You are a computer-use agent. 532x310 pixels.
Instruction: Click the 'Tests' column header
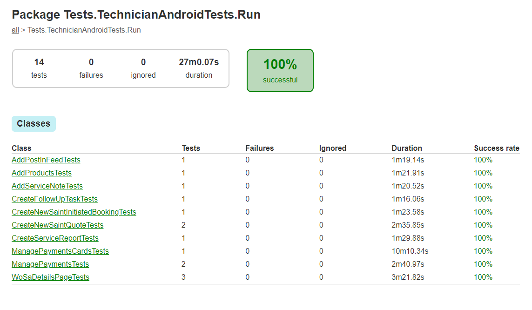(x=191, y=148)
